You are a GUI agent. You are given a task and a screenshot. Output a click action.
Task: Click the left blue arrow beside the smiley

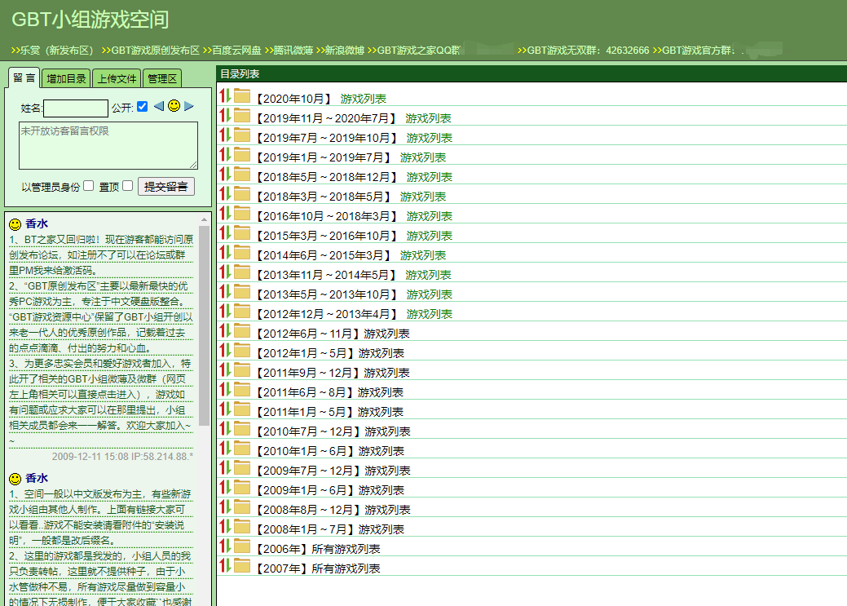(159, 107)
